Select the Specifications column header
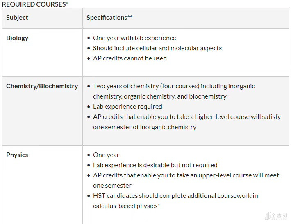This screenshot has width=291, height=224. tap(109, 18)
